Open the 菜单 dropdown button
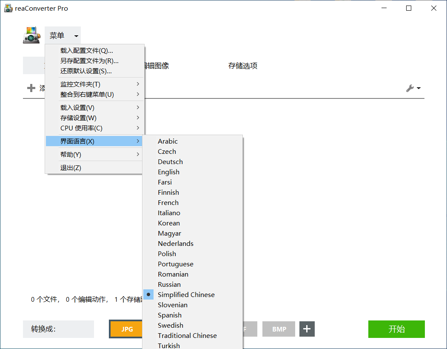447x349 pixels. tap(63, 35)
